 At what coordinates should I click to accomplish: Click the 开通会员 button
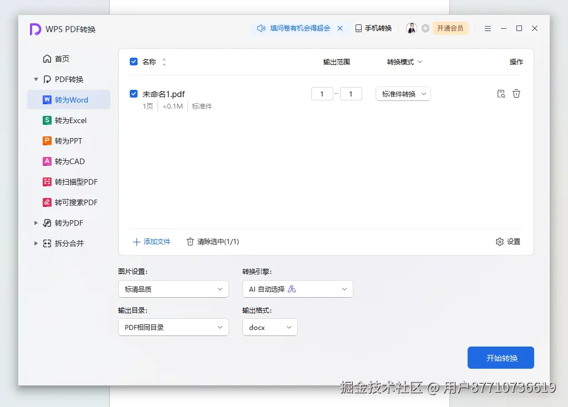[450, 28]
